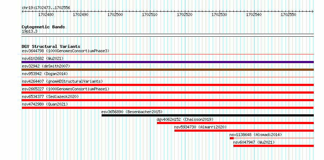Click the brown esv32942 variant bar

[167, 70]
